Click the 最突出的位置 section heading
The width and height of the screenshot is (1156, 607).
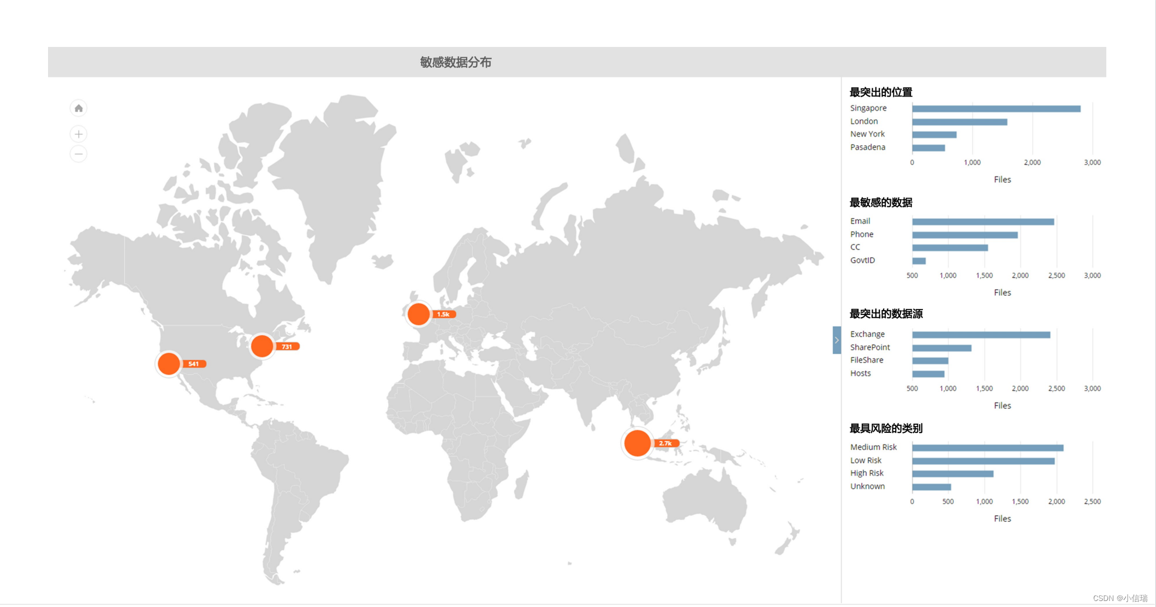click(881, 92)
